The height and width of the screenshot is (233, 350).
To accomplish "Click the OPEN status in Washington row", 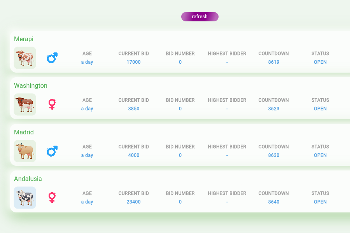I will [320, 109].
